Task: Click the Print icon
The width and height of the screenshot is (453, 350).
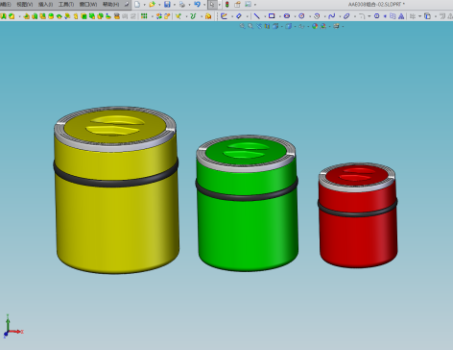Action: tap(182, 5)
